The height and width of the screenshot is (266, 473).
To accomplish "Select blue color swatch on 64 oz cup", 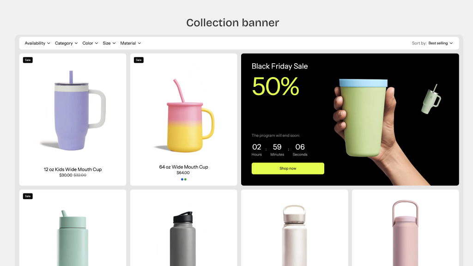I will click(x=182, y=180).
